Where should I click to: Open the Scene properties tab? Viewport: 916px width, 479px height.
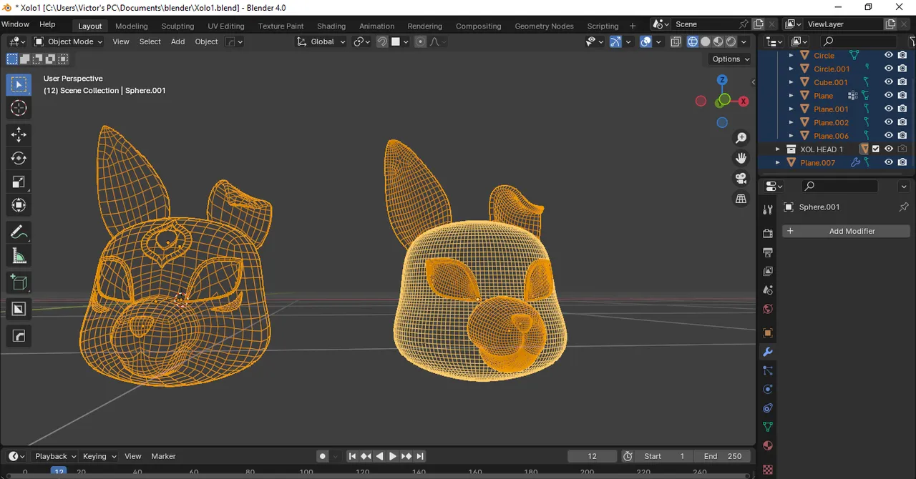click(x=768, y=290)
